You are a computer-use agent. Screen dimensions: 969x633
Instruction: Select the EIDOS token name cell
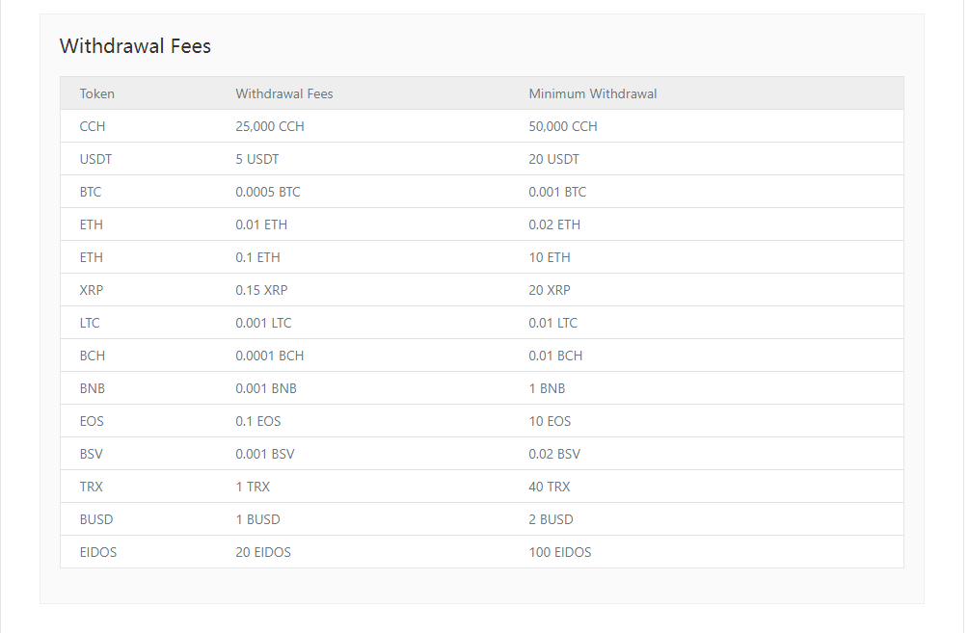98,552
